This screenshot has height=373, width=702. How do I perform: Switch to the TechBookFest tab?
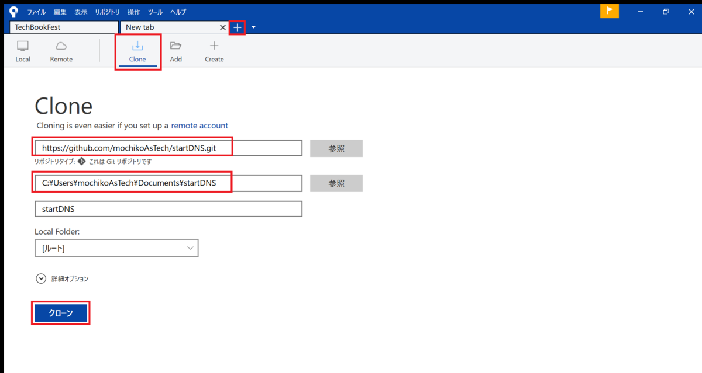point(64,27)
